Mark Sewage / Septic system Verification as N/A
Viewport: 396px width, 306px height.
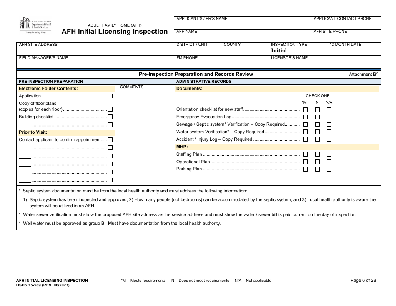point(329,124)
